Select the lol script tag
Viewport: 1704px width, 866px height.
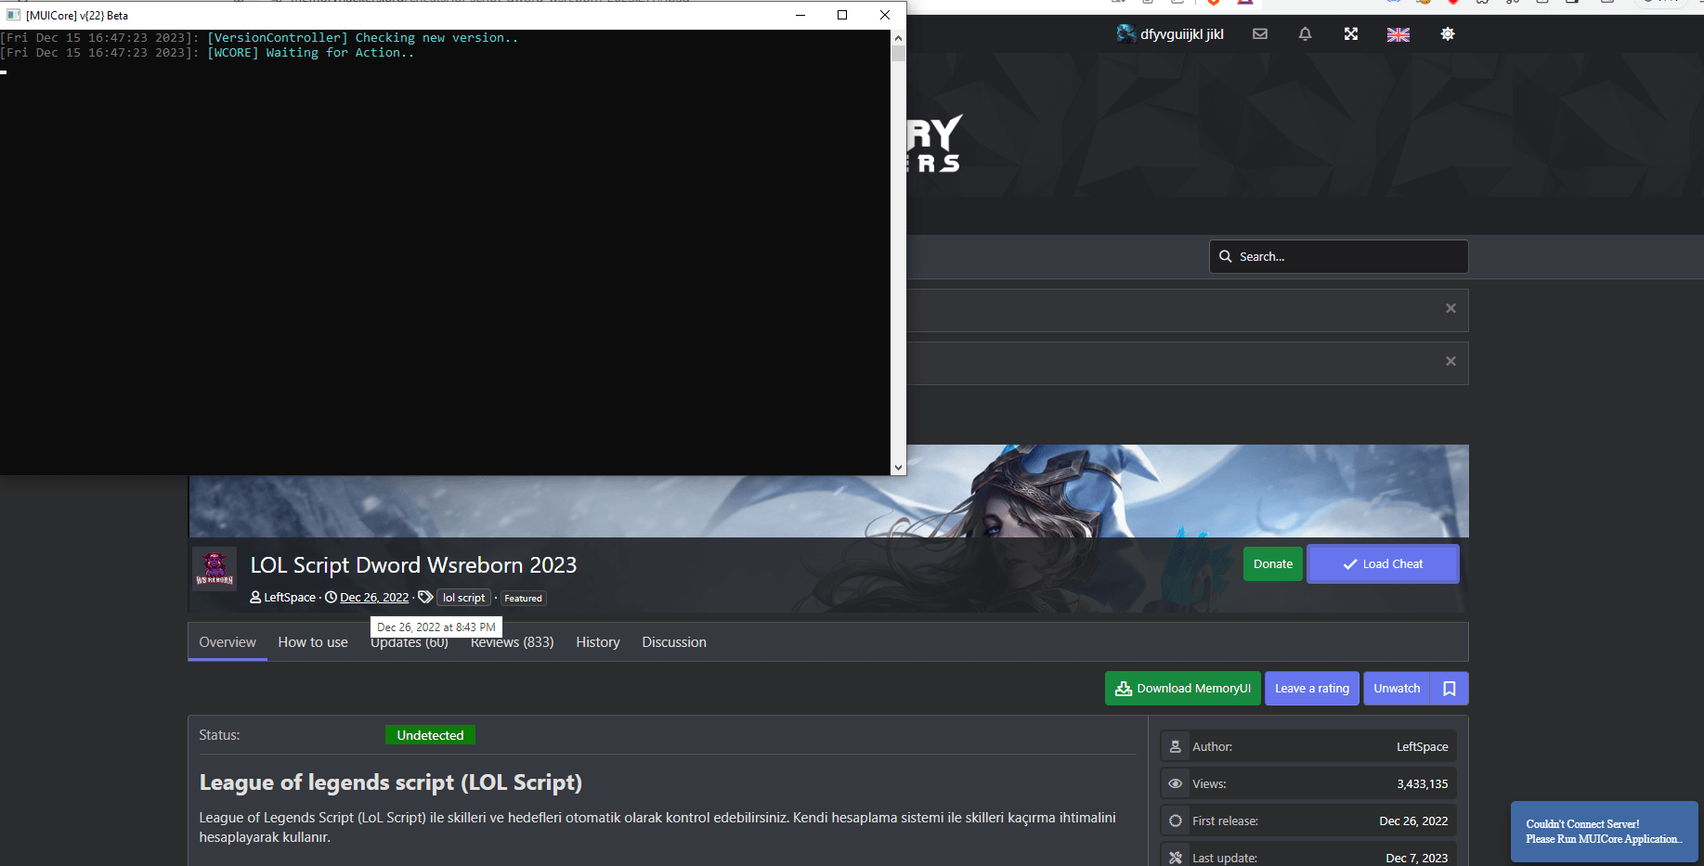pos(463,598)
